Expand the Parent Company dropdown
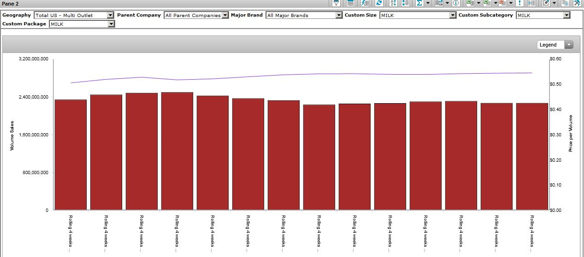 click(x=225, y=15)
